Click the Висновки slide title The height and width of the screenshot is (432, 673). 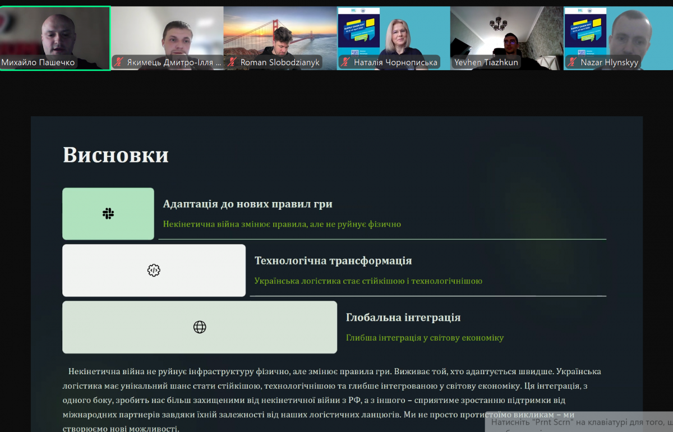click(116, 156)
